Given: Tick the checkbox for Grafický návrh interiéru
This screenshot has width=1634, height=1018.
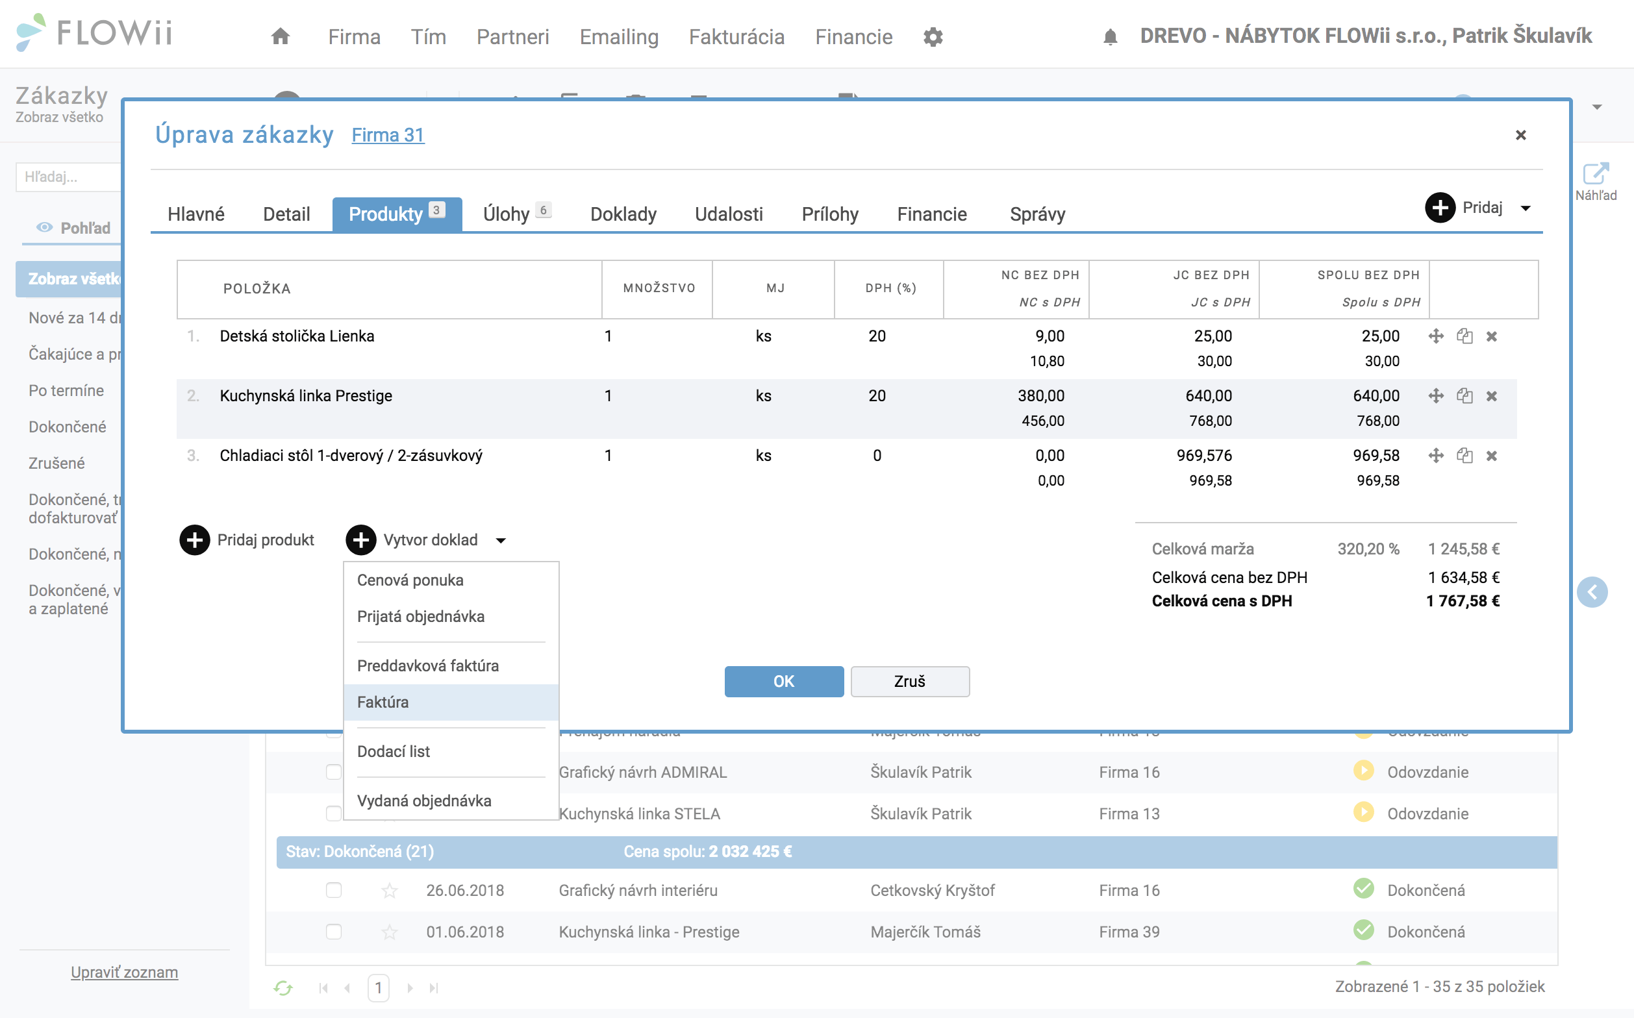Looking at the screenshot, I should tap(333, 890).
